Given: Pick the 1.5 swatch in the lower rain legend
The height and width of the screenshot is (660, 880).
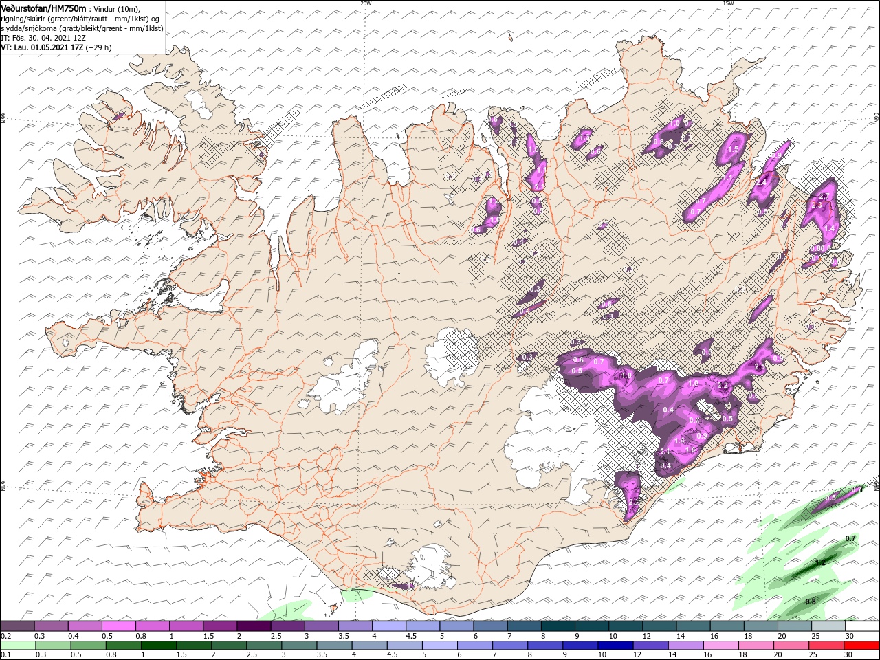Looking at the screenshot, I should pos(194,646).
